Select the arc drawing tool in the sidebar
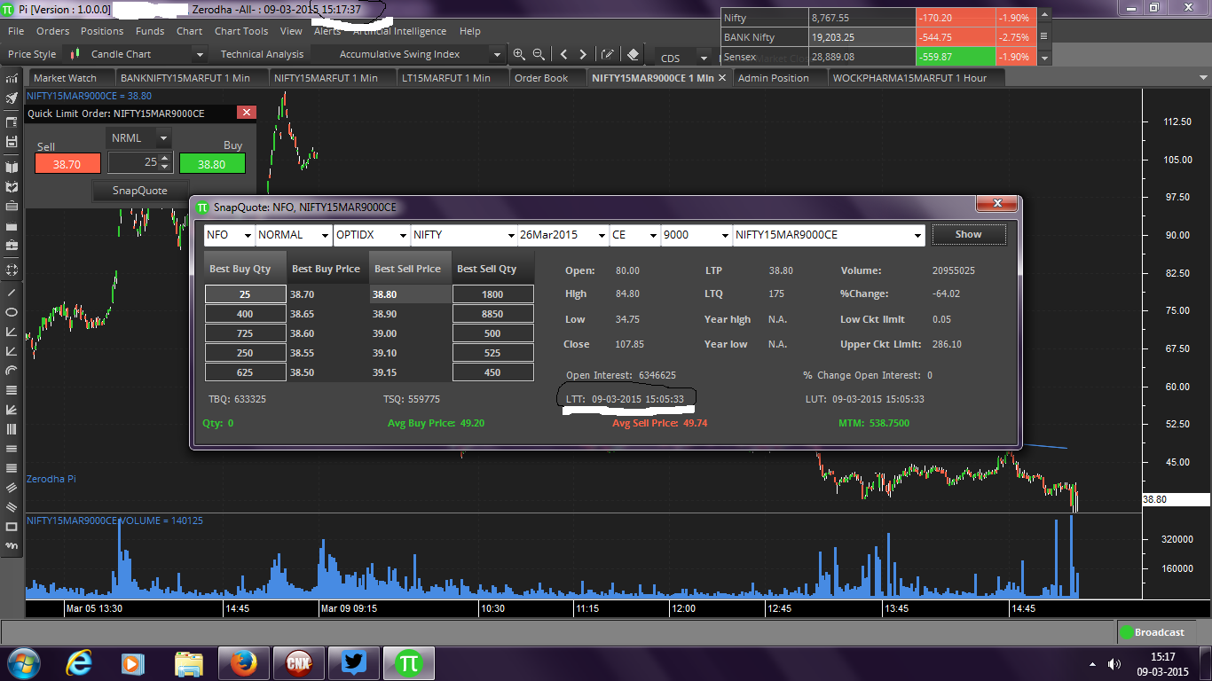The height and width of the screenshot is (681, 1212). (x=12, y=371)
